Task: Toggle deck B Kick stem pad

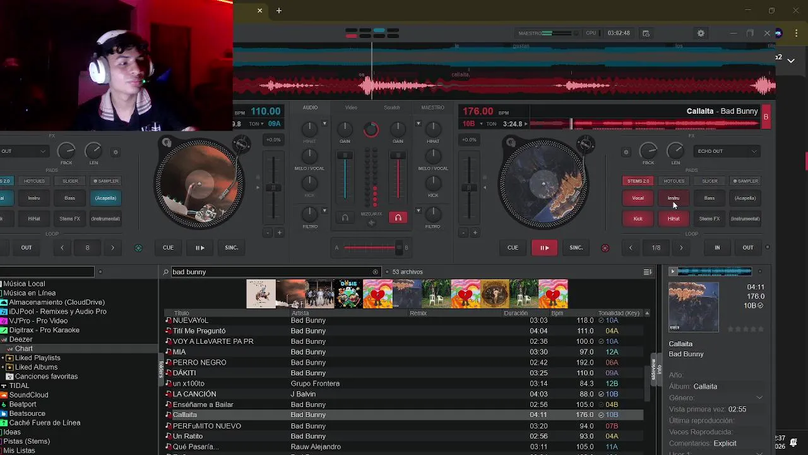Action: click(x=638, y=219)
